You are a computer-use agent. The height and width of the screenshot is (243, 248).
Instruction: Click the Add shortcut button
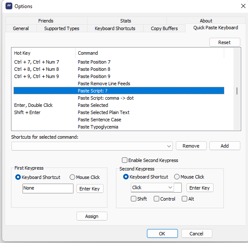tap(225, 146)
